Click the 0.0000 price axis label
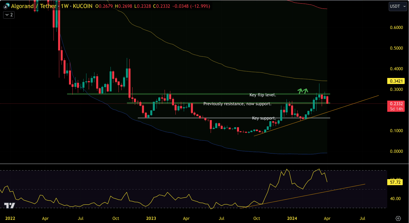The image size is (409, 223). 397,151
